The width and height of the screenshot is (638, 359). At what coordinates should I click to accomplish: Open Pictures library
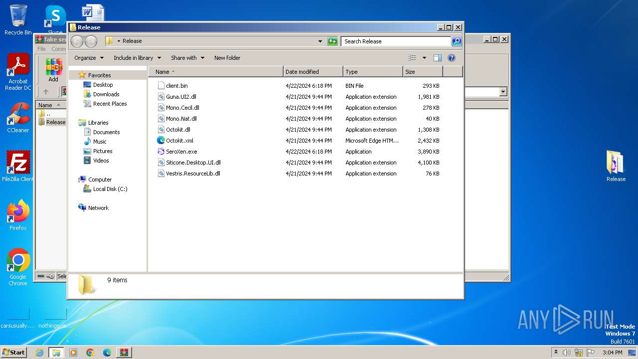pos(103,151)
